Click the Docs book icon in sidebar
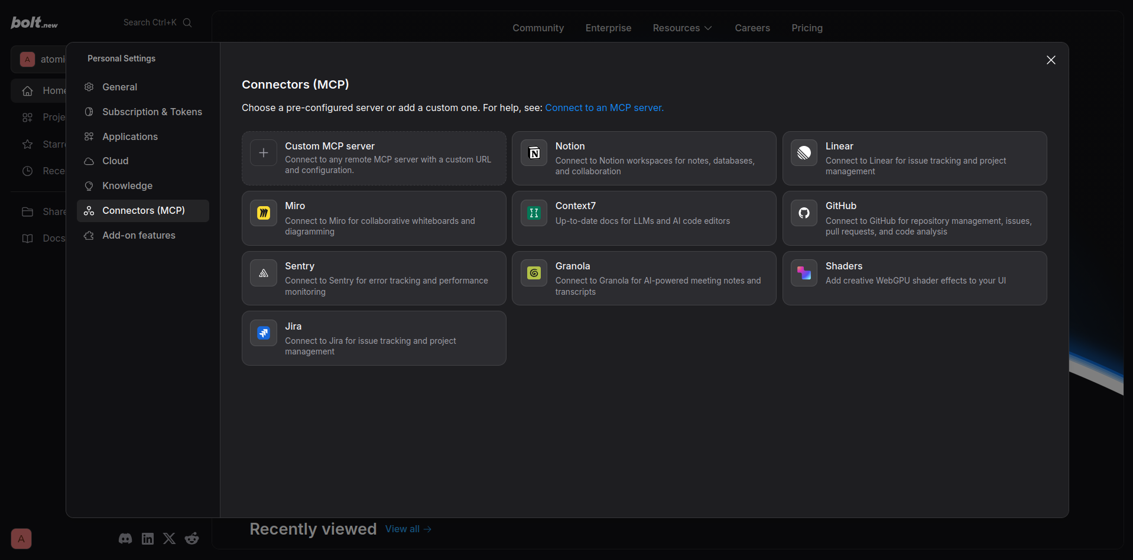The image size is (1133, 560). (27, 238)
